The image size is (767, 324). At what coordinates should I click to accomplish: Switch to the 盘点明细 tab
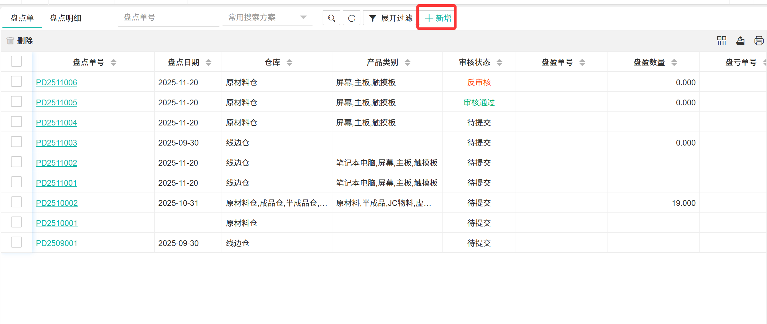(65, 18)
